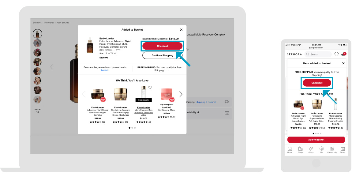This screenshot has height=177, width=352.
Task: Open the Community tab on the phone
Action: (332, 150)
